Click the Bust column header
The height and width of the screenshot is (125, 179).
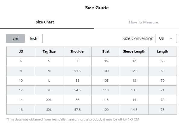[x=106, y=51]
